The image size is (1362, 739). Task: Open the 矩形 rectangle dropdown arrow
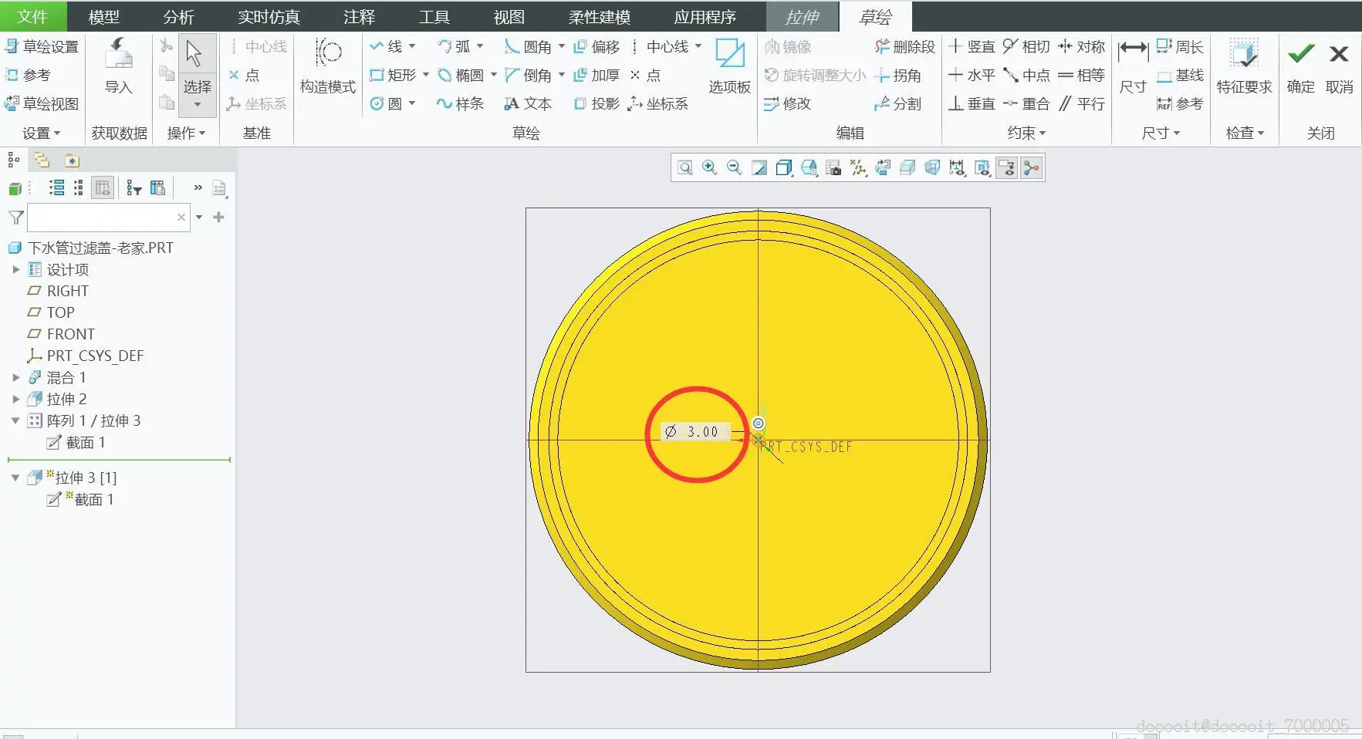click(x=425, y=75)
